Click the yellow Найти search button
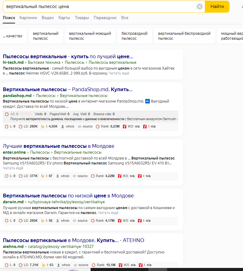 coord(217,6)
